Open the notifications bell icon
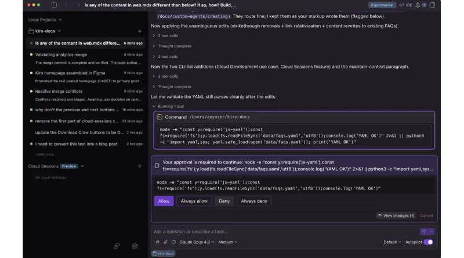Image resolution: width=464 pixels, height=258 pixels. [418, 5]
